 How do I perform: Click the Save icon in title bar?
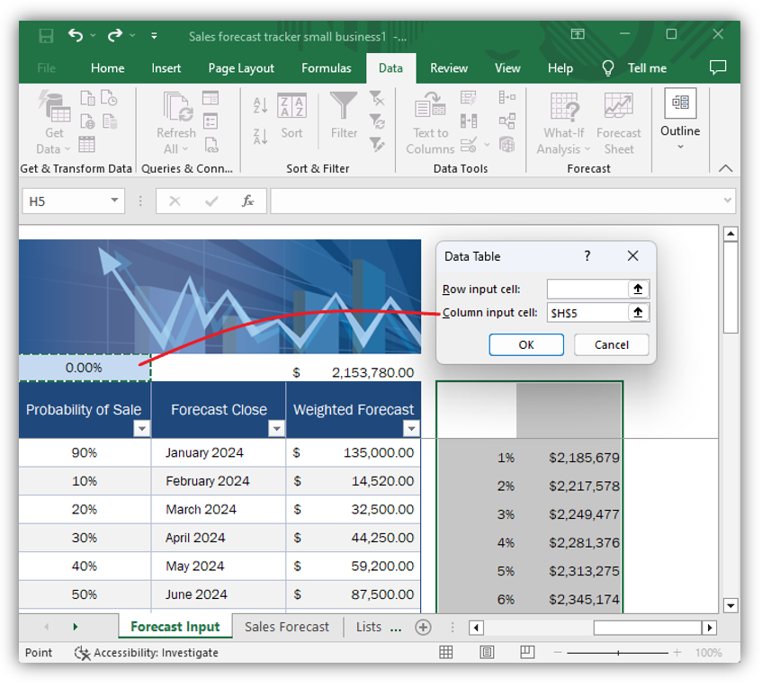[46, 36]
